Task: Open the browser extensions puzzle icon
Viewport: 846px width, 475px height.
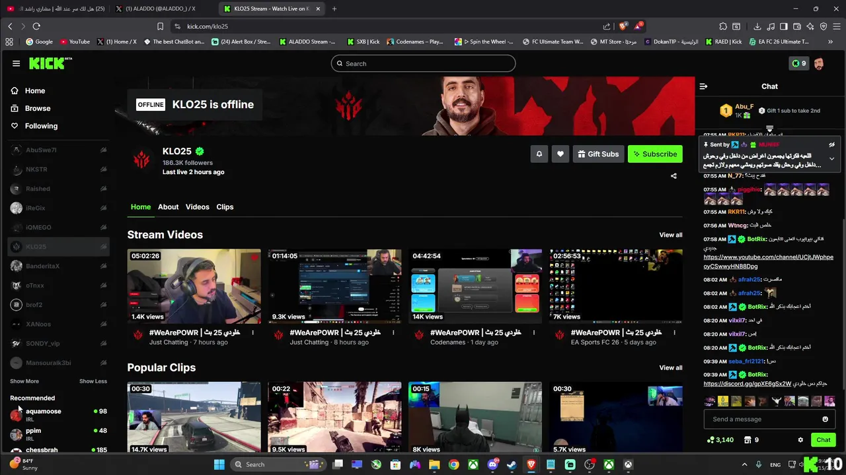Action: click(x=723, y=26)
